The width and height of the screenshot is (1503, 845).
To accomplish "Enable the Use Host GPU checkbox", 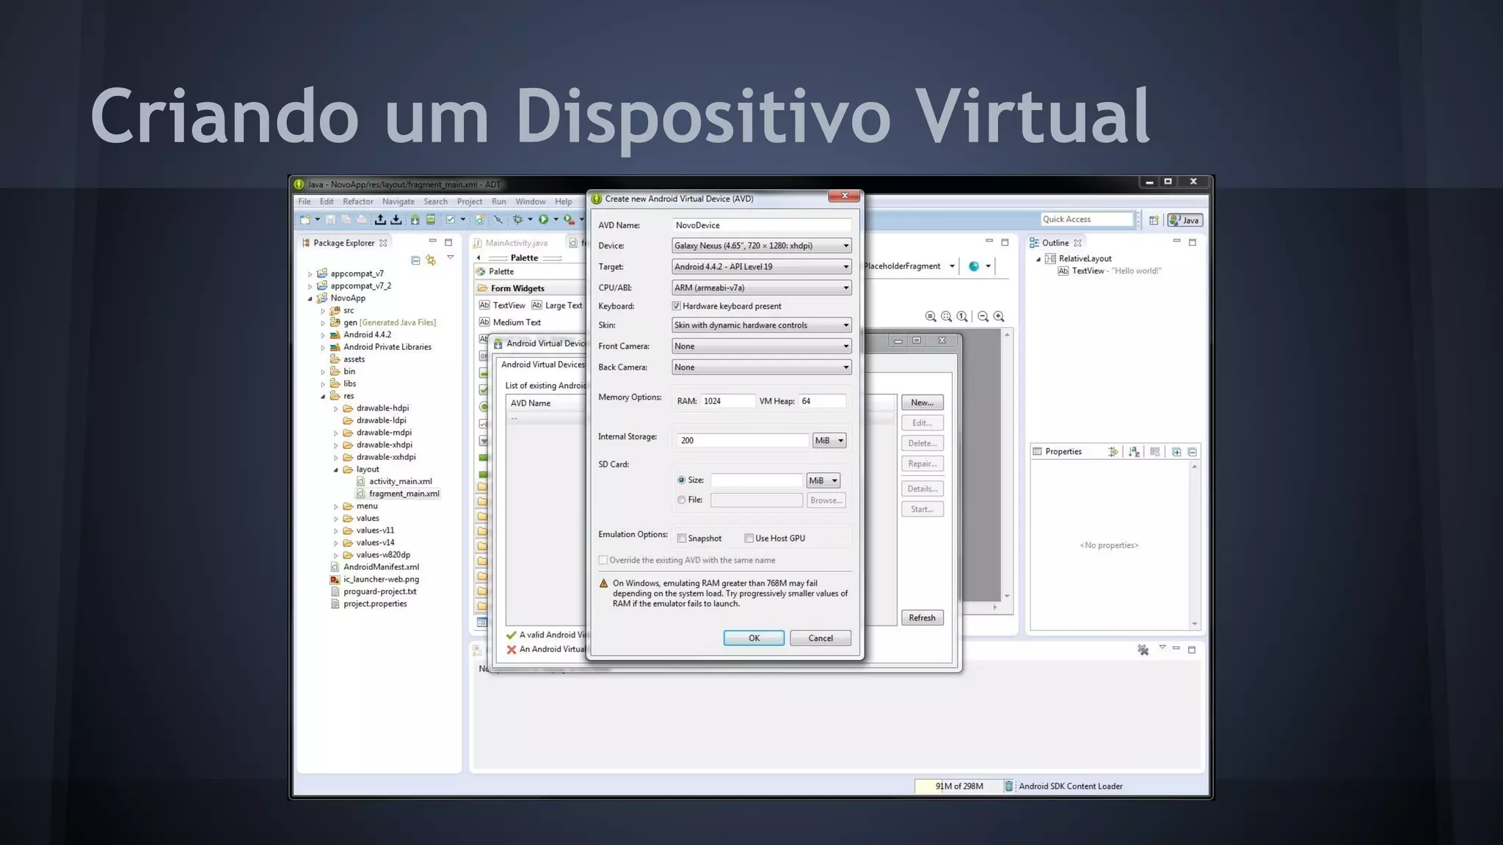I will pyautogui.click(x=749, y=538).
